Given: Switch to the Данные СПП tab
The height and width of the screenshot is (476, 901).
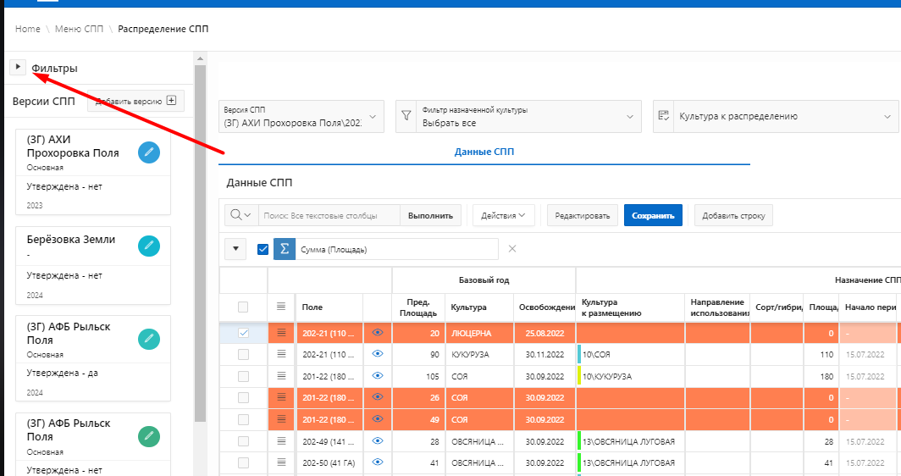Looking at the screenshot, I should tap(484, 152).
